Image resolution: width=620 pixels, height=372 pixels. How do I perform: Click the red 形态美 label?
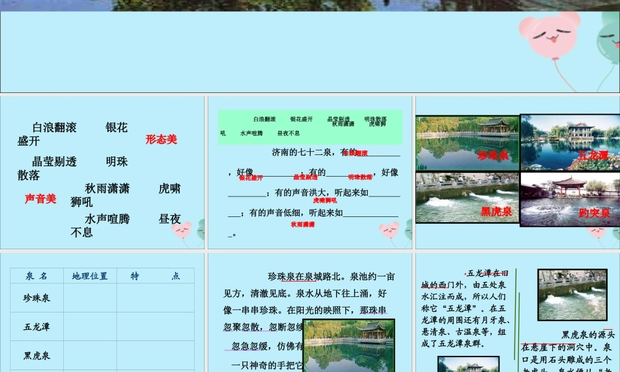tap(161, 139)
